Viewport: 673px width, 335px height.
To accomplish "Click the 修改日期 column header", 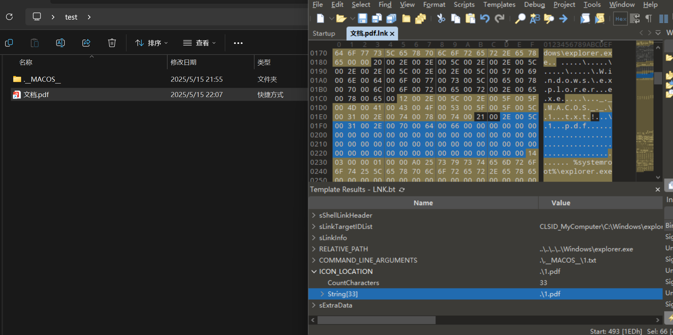I will coord(184,62).
